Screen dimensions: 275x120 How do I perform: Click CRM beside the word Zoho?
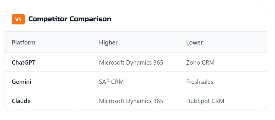pos(208,62)
